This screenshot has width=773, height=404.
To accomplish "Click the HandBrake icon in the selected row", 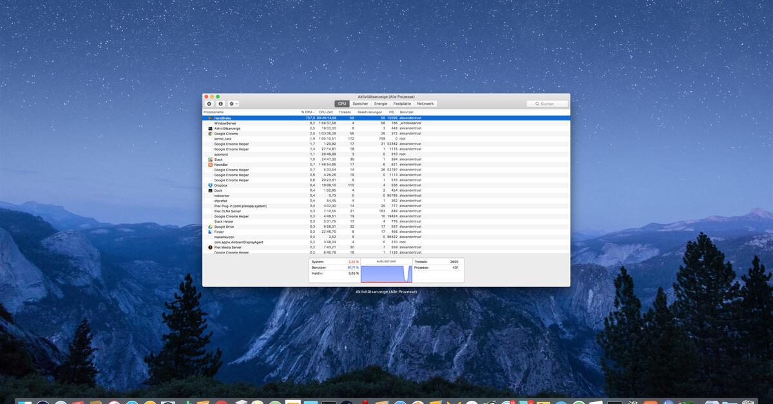I will (x=210, y=118).
